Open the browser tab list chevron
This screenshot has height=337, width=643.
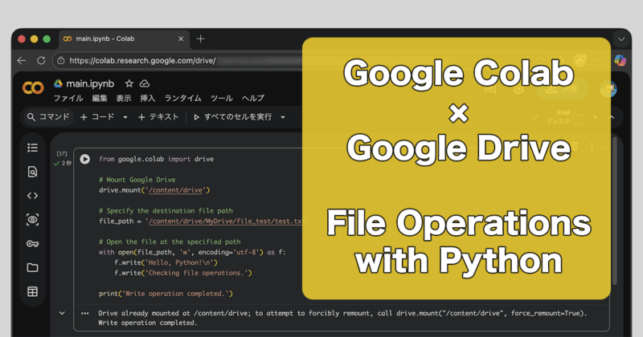[621, 39]
